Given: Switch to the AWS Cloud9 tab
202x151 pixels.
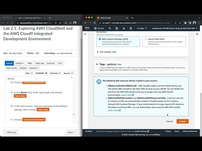Looking at the screenshot, I should 112,18.
